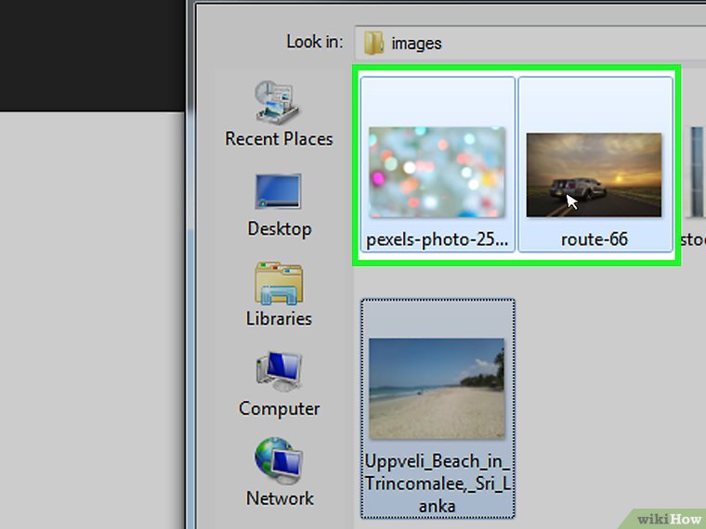Click the Computer text label

279,408
